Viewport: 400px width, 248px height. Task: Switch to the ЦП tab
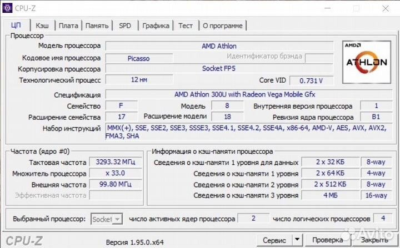(16, 25)
